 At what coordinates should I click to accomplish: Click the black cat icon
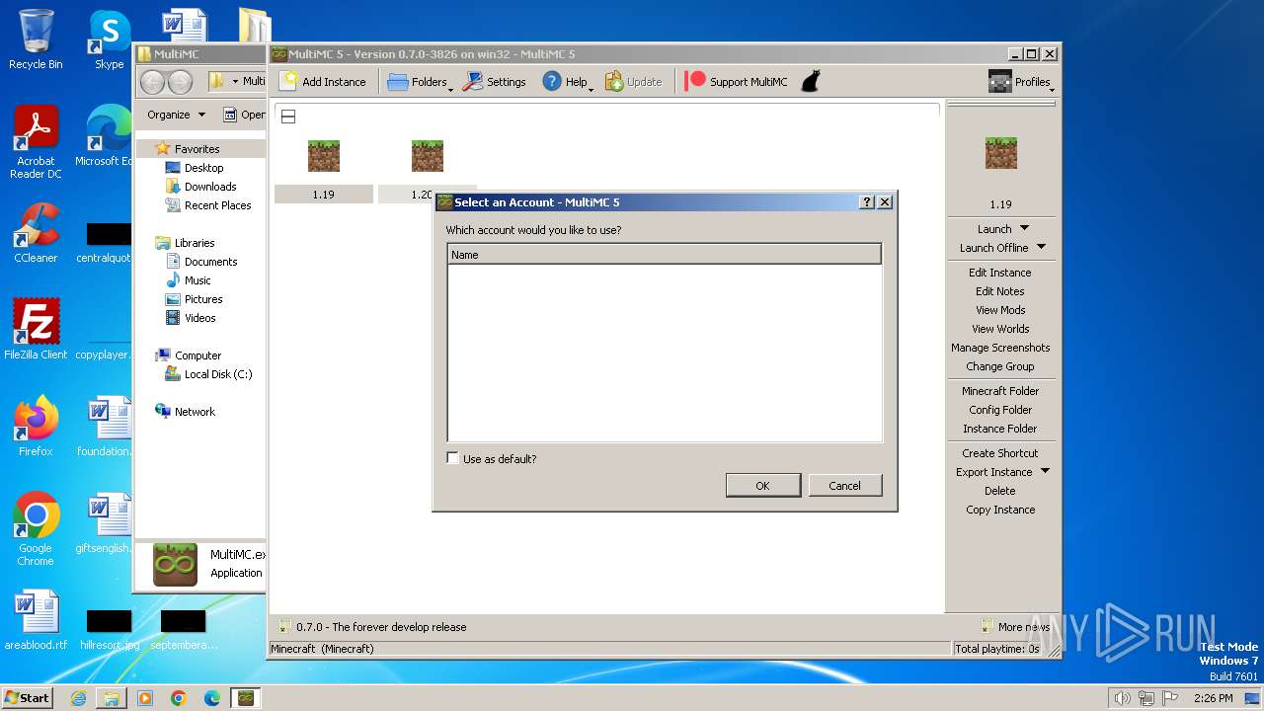click(810, 81)
